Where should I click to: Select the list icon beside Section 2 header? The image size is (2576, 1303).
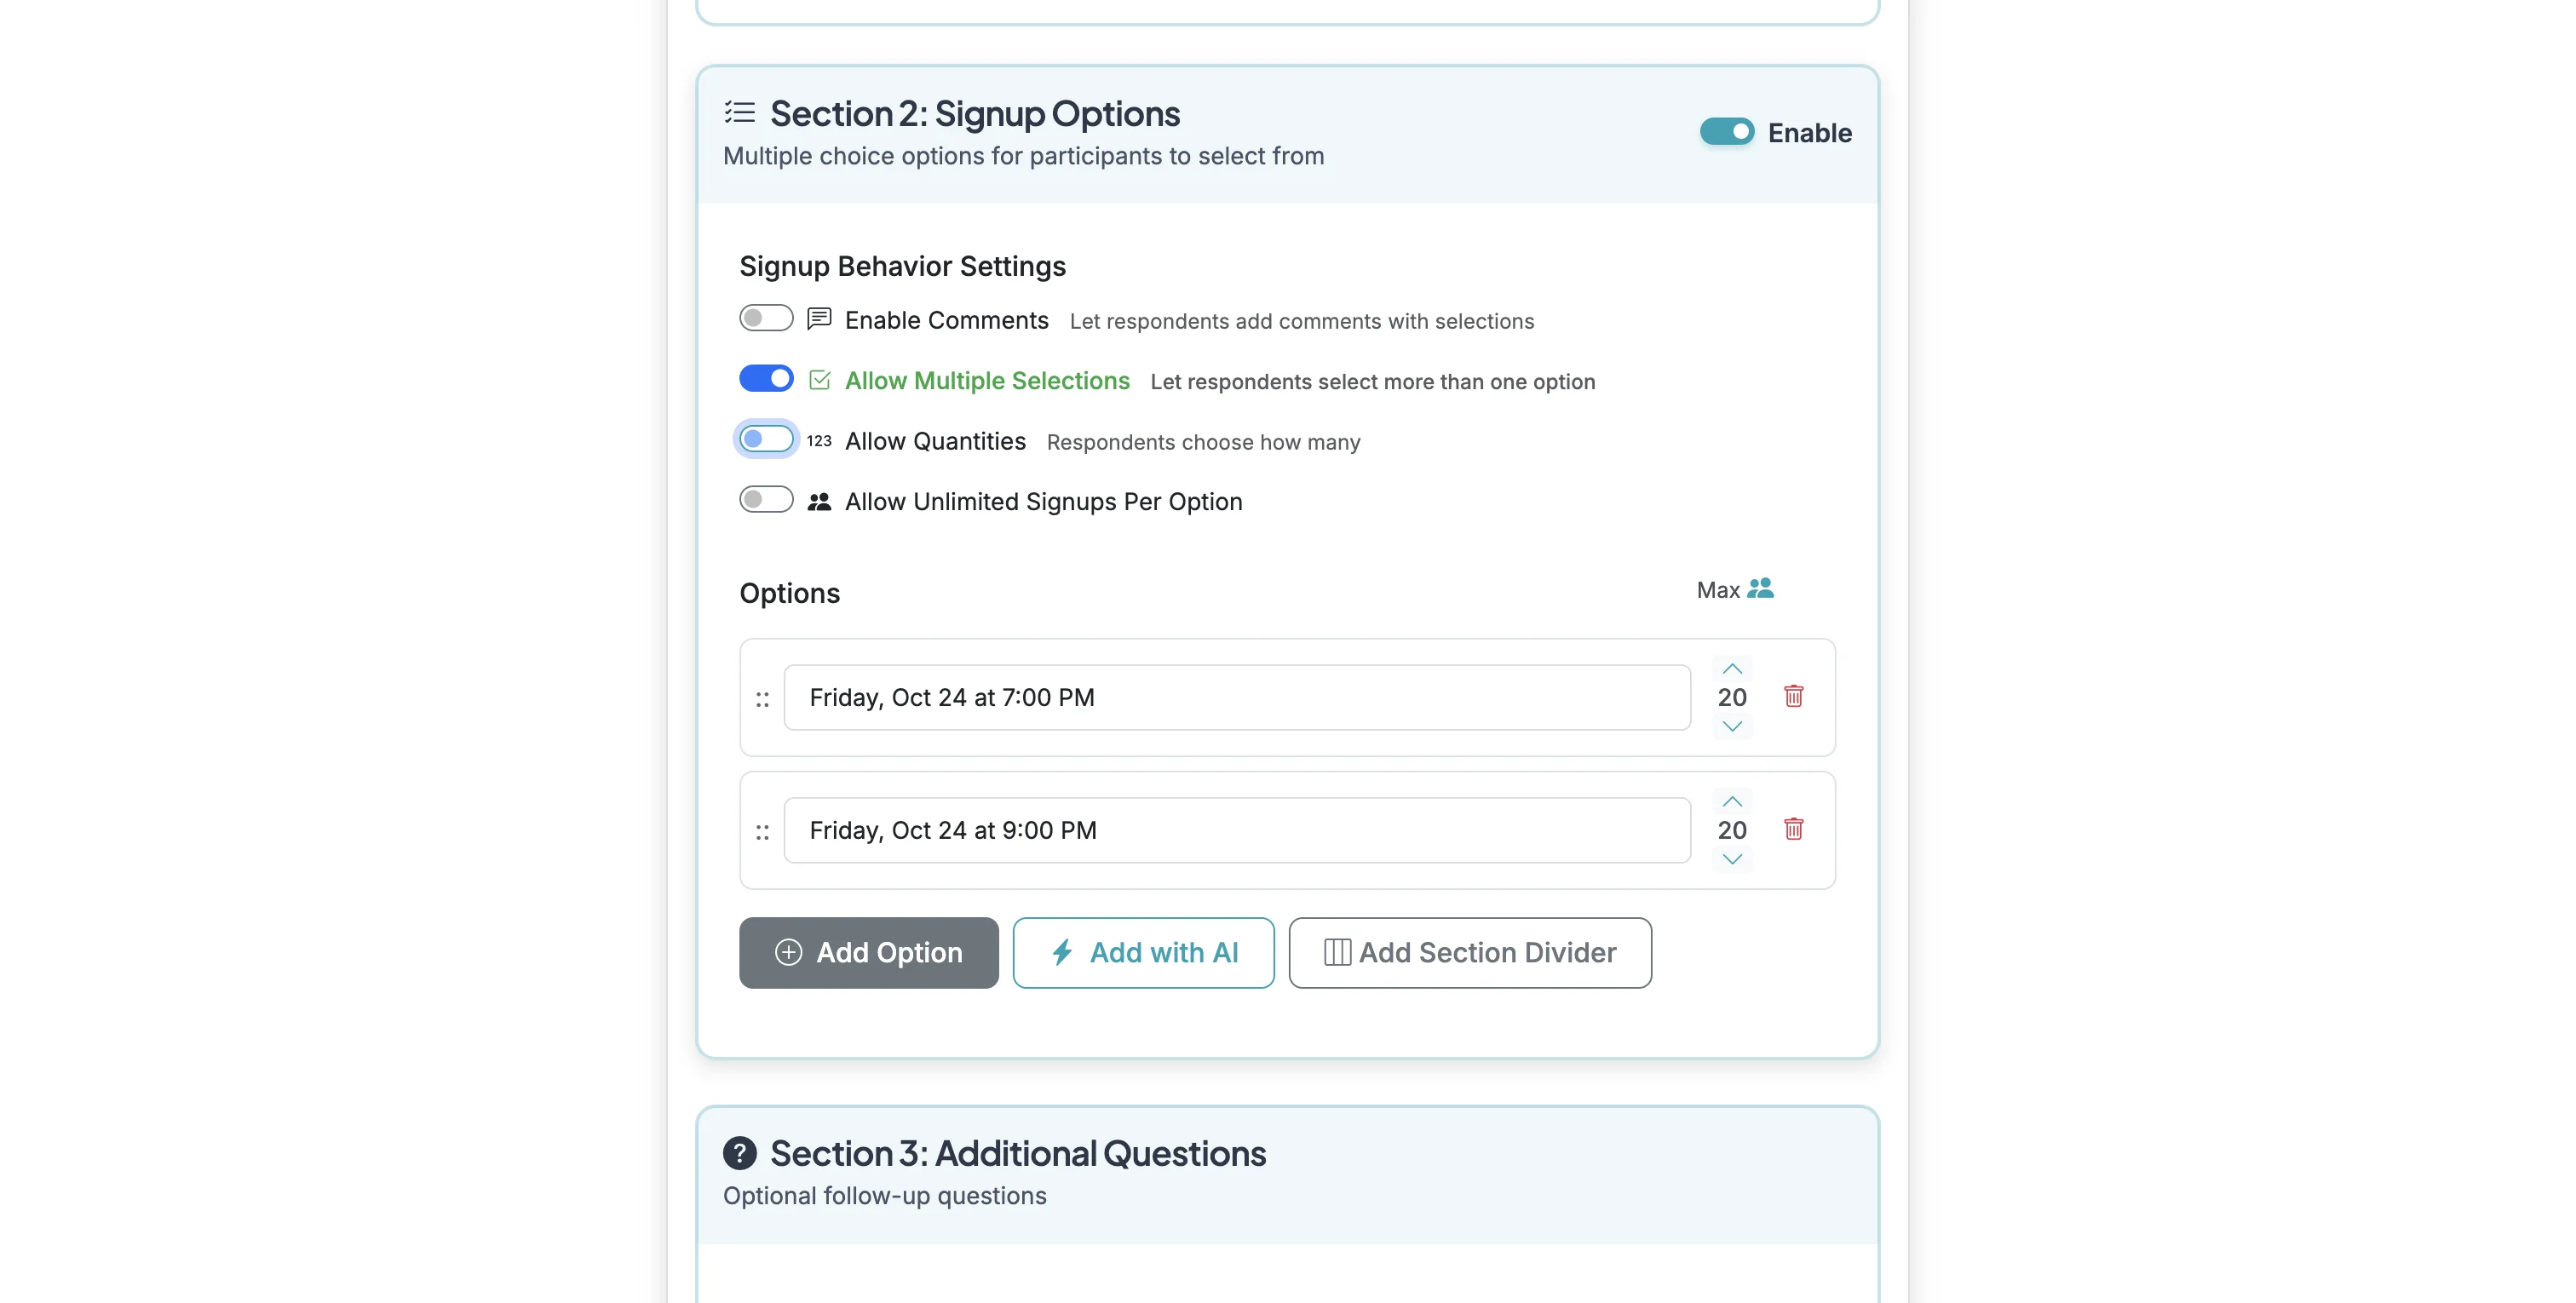tap(740, 112)
